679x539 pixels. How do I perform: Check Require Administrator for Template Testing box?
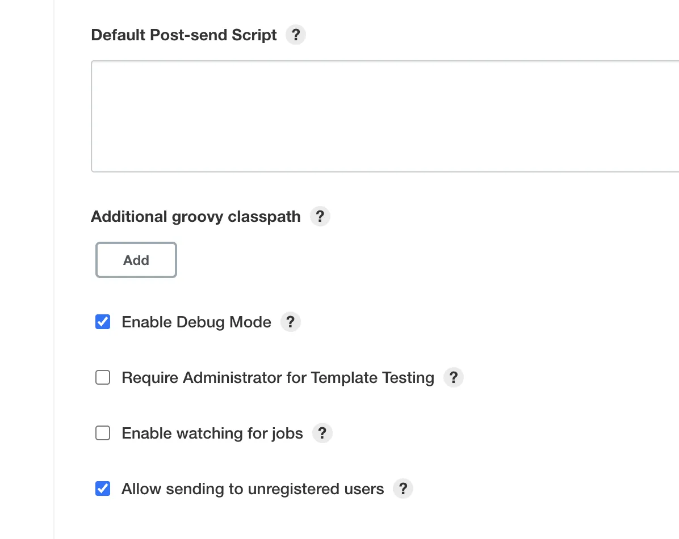(103, 378)
